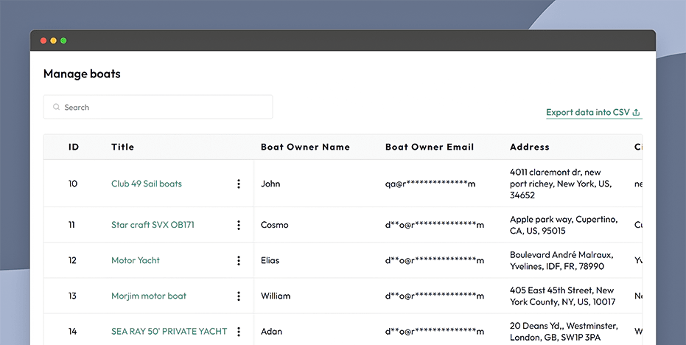This screenshot has width=686, height=345.
Task: Click owner name John
Action: point(270,184)
